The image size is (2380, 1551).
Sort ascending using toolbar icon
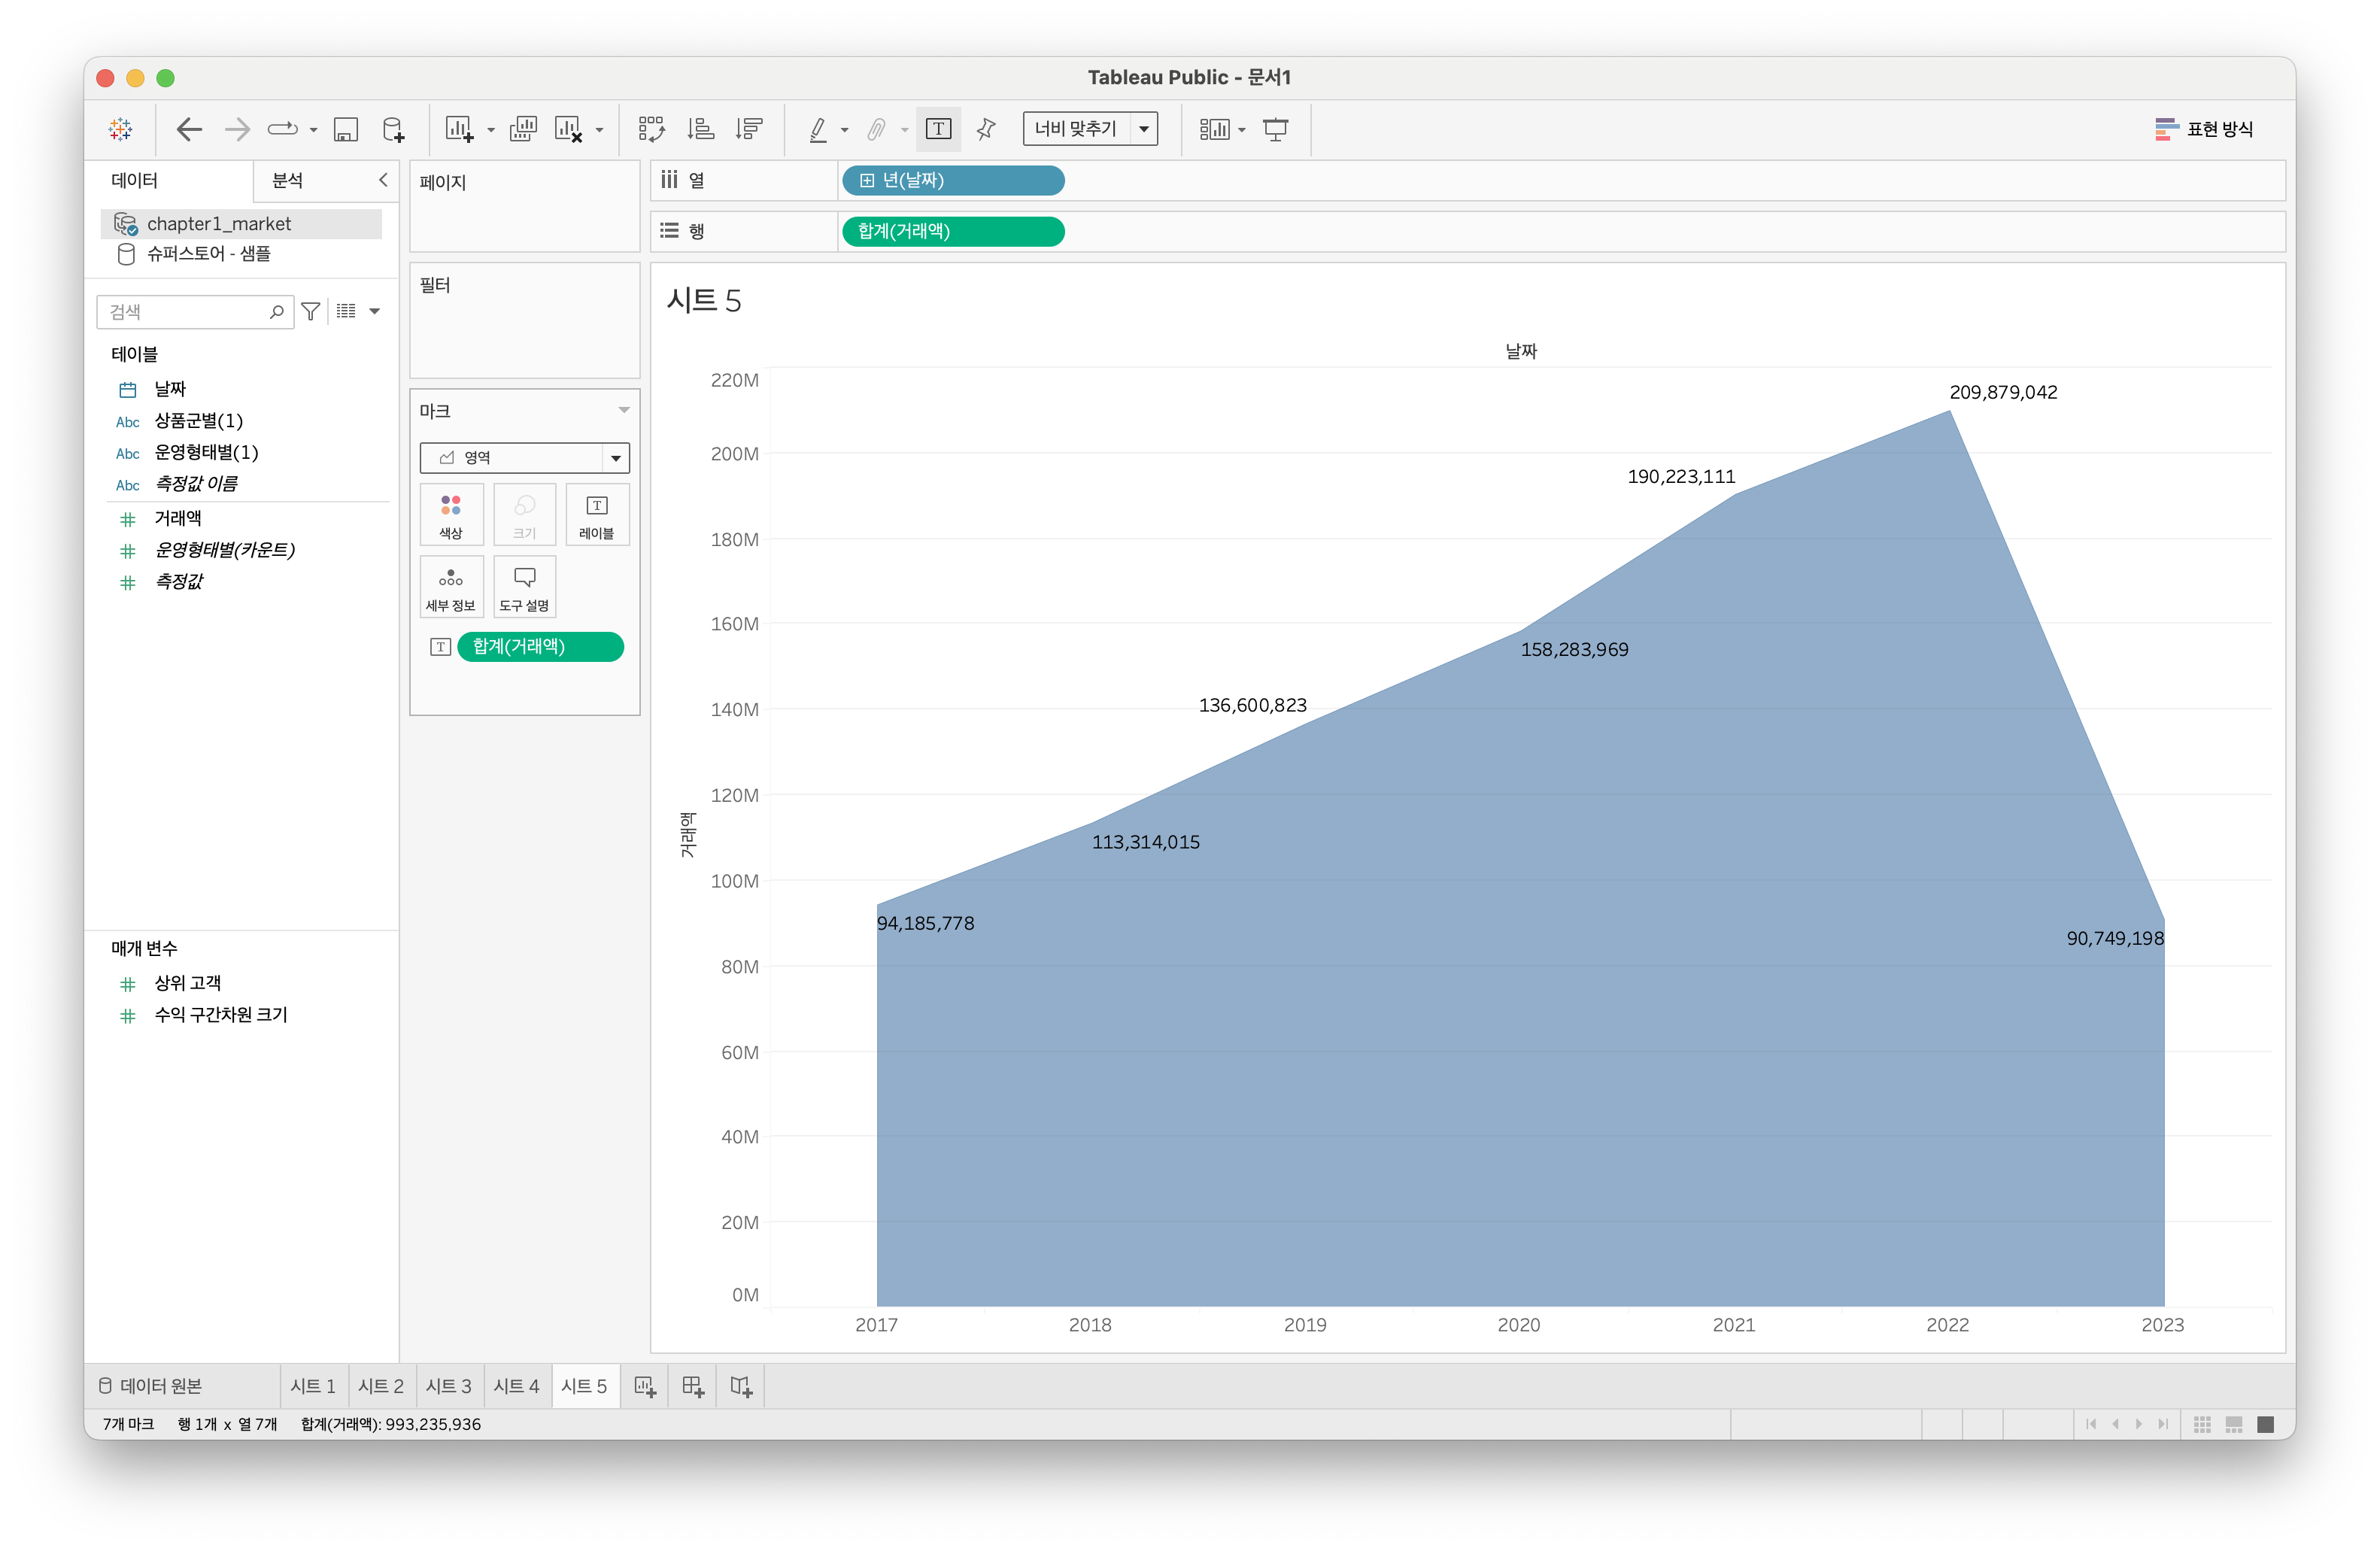tap(700, 129)
